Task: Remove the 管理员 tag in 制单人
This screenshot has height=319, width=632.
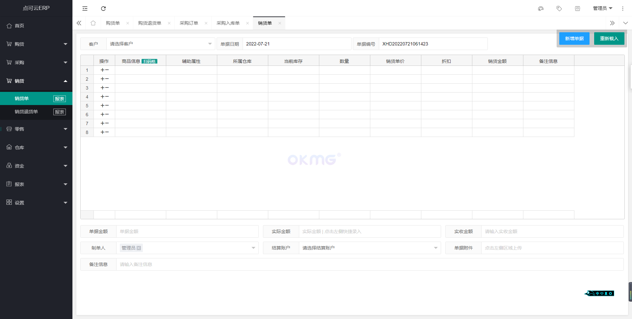Action: [x=139, y=248]
